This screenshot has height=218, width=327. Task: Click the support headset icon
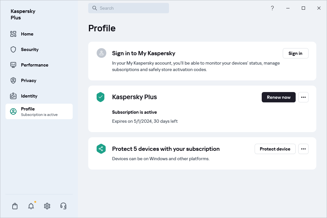(63, 206)
